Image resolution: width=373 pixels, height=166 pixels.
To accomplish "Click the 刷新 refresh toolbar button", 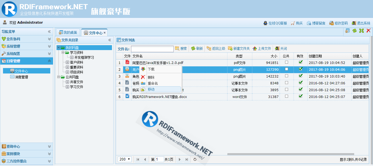I will click(x=197, y=48).
